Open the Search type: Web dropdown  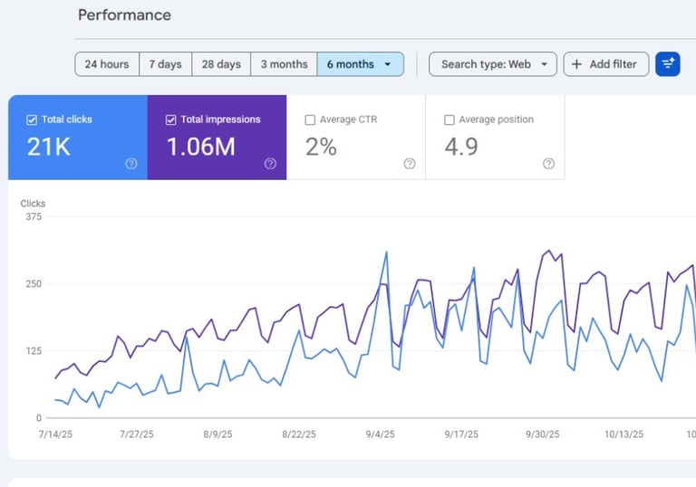pos(493,64)
